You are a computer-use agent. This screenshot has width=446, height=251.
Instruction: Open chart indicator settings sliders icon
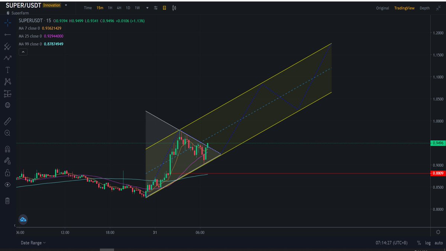click(156, 8)
